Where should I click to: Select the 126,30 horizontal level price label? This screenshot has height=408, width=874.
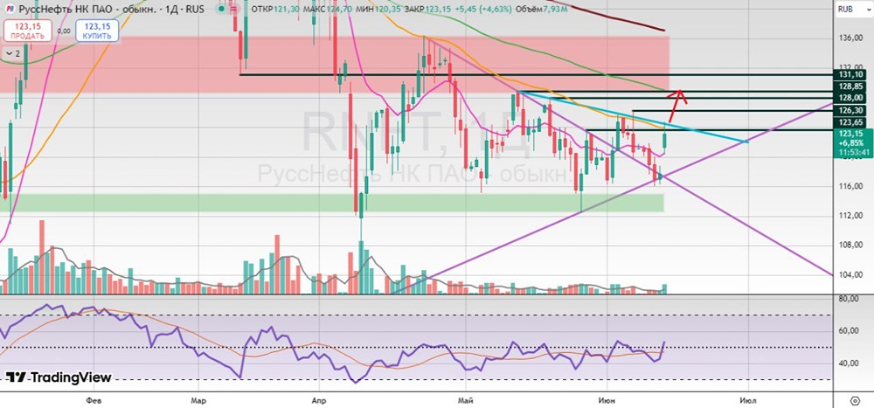pos(850,110)
